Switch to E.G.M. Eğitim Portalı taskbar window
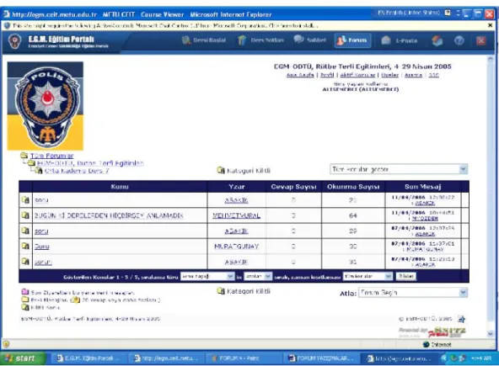 coord(88,358)
